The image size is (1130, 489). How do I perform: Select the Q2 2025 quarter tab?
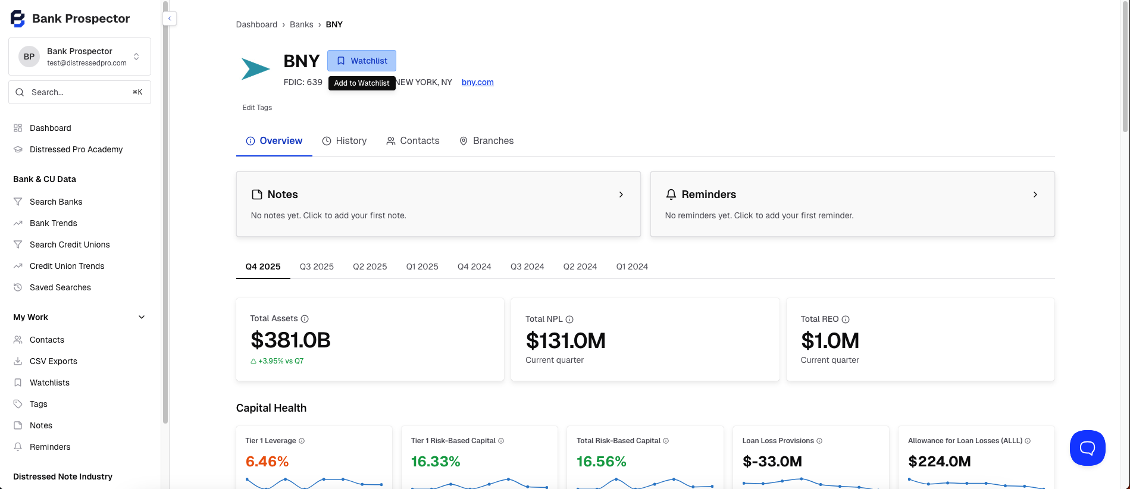point(370,267)
